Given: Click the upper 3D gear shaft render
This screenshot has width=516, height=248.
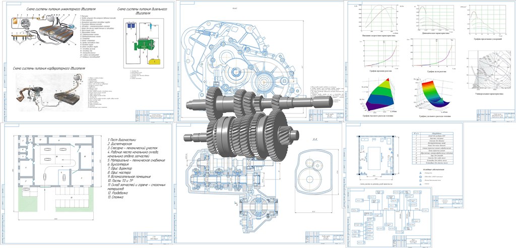Looking at the screenshot, I should point(260,102).
